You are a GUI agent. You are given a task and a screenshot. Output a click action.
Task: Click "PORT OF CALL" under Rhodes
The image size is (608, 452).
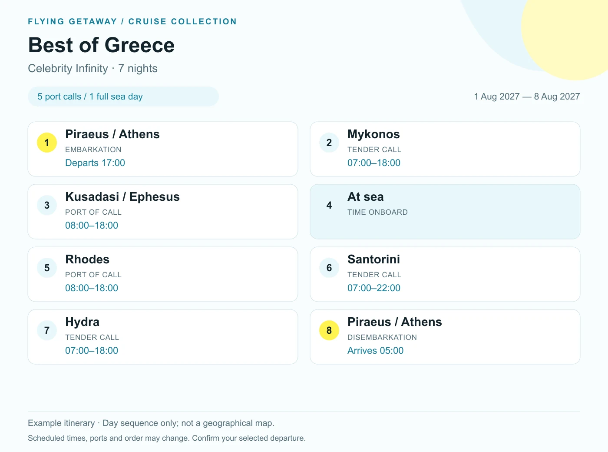(93, 275)
